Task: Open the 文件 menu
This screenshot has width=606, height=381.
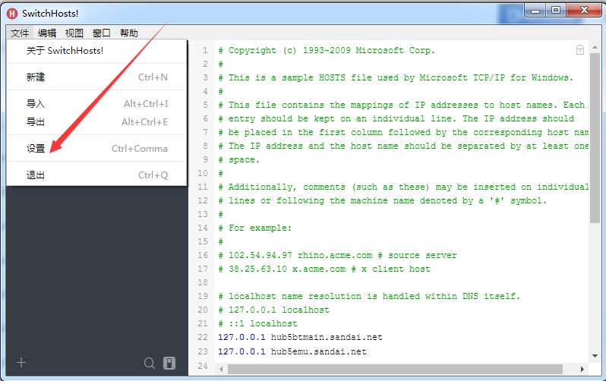Action: pyautogui.click(x=20, y=33)
